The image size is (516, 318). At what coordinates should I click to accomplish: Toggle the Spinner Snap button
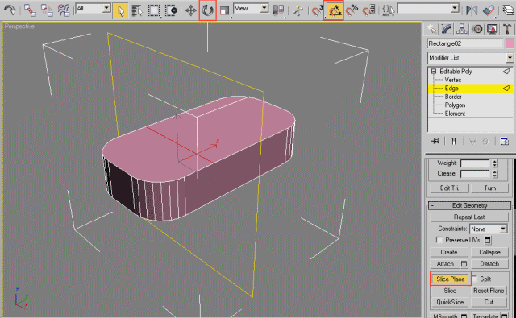point(369,10)
